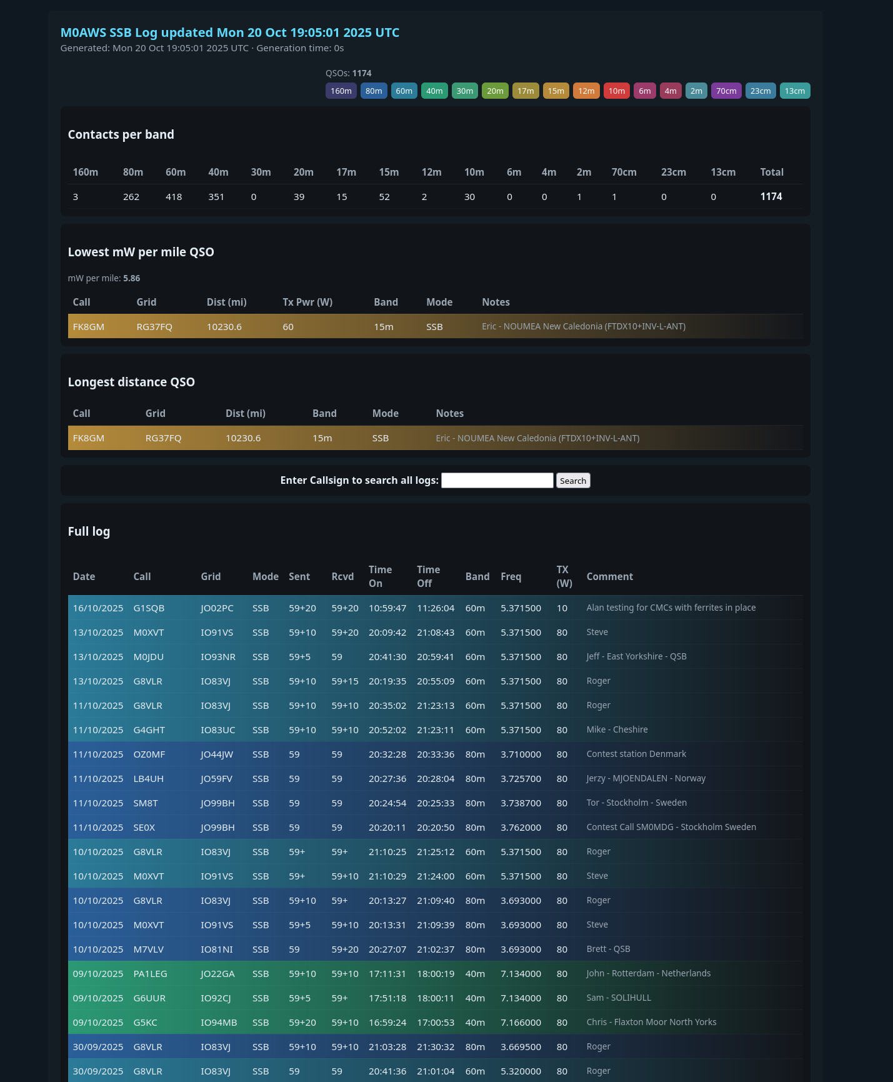Click callsign G1SQB in the full log
The width and height of the screenshot is (893, 1082).
(149, 608)
